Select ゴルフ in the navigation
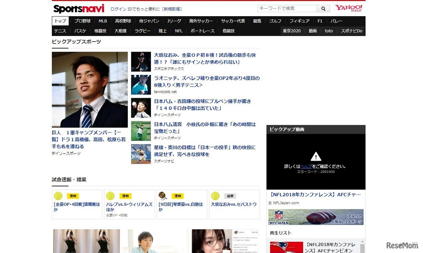Image resolution: width=423 pixels, height=253 pixels. click(x=275, y=21)
